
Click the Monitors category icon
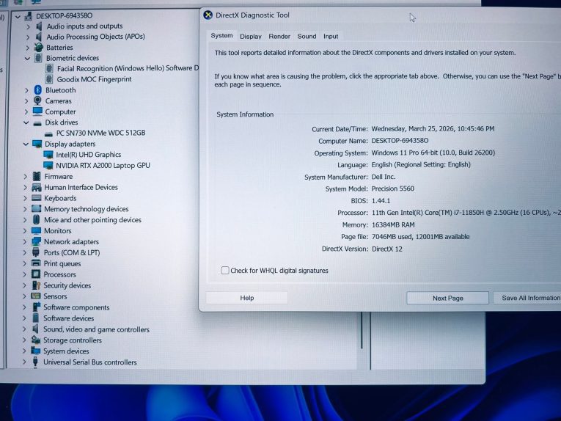click(36, 231)
